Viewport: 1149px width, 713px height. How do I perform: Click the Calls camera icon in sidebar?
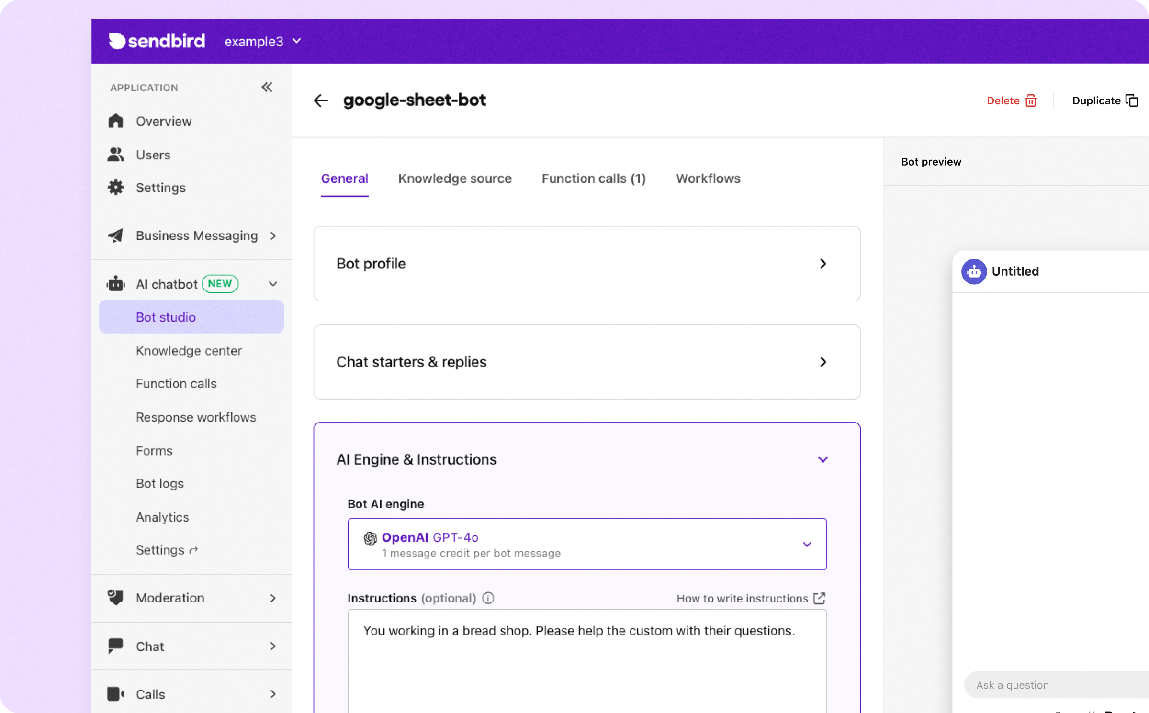(x=115, y=694)
